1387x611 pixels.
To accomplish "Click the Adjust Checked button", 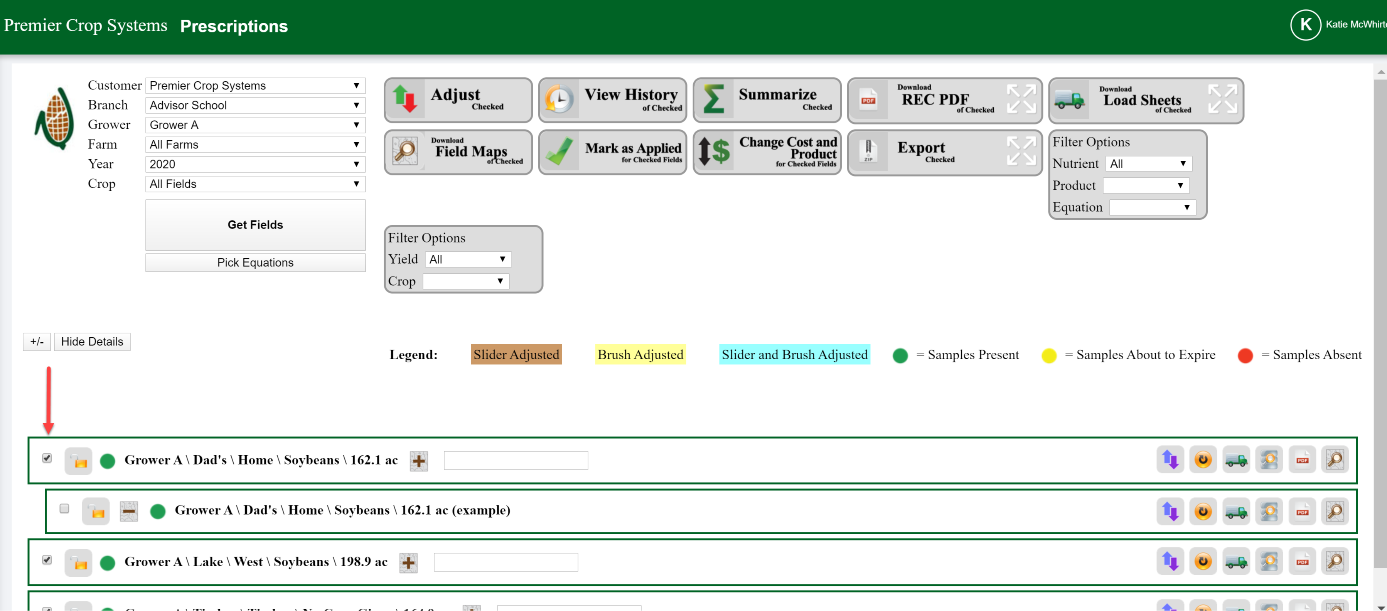I will (x=458, y=99).
